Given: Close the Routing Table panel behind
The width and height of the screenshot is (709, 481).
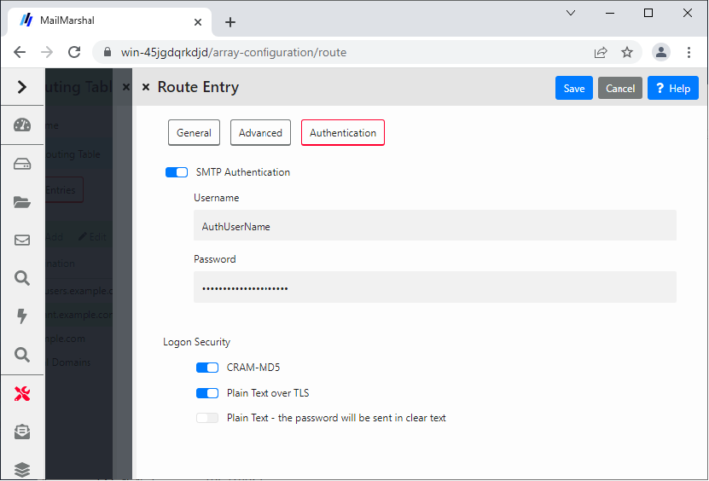Looking at the screenshot, I should pyautogui.click(x=126, y=87).
